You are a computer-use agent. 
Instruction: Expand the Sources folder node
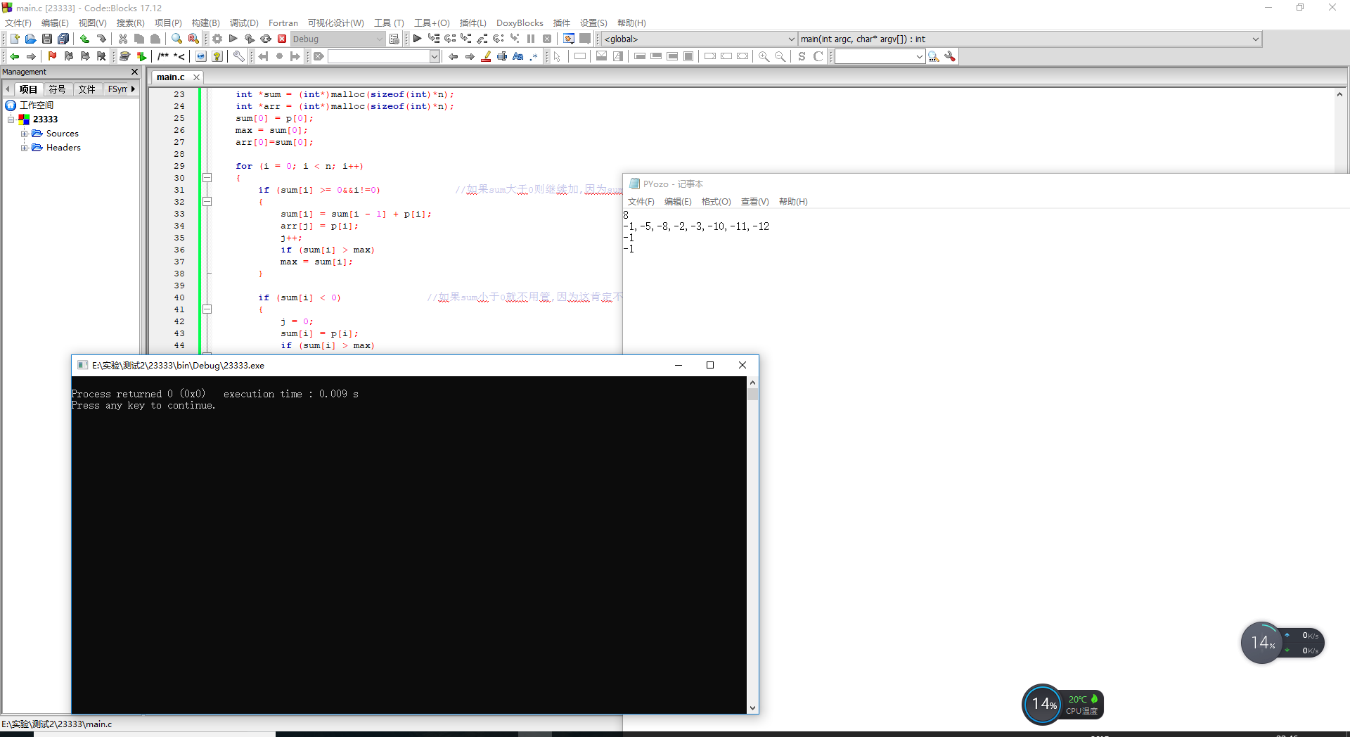(x=25, y=134)
